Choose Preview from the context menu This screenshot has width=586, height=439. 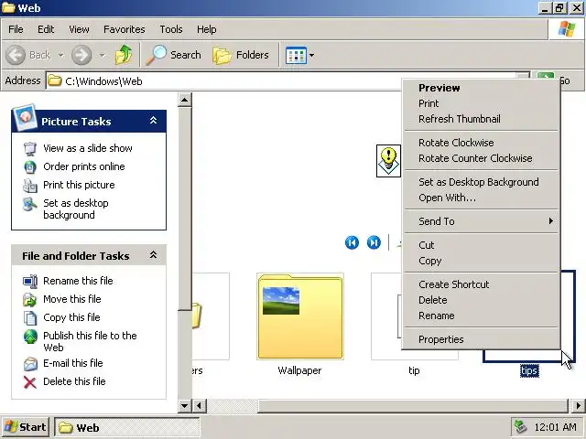click(x=481, y=88)
